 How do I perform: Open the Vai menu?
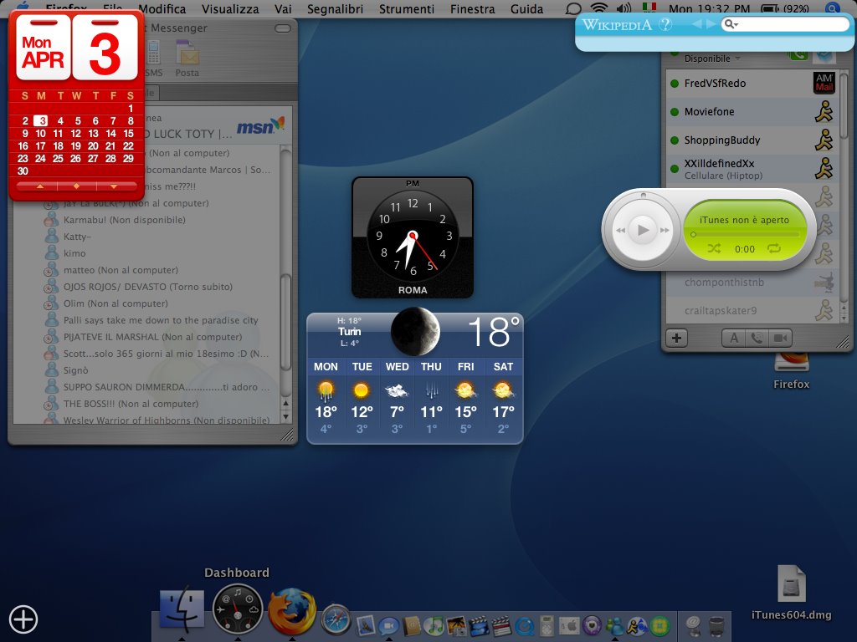click(x=283, y=8)
